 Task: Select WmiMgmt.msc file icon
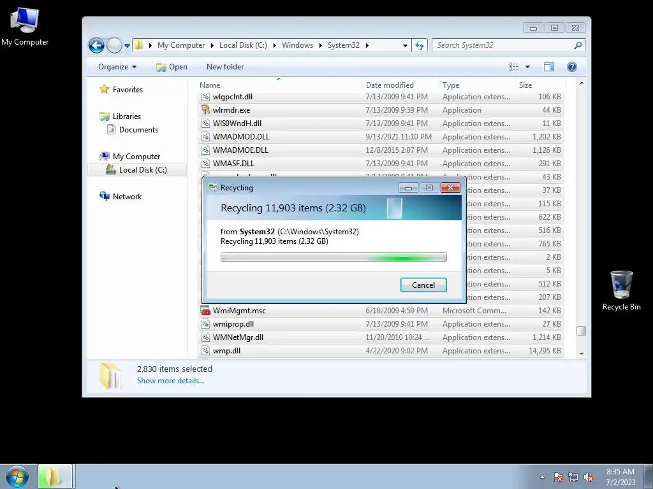pyautogui.click(x=205, y=310)
